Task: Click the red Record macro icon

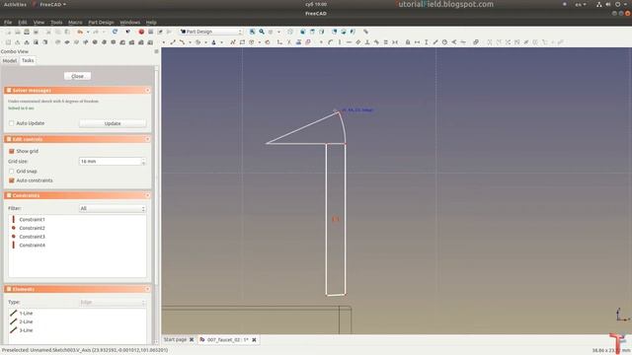Action: pyautogui.click(x=141, y=32)
